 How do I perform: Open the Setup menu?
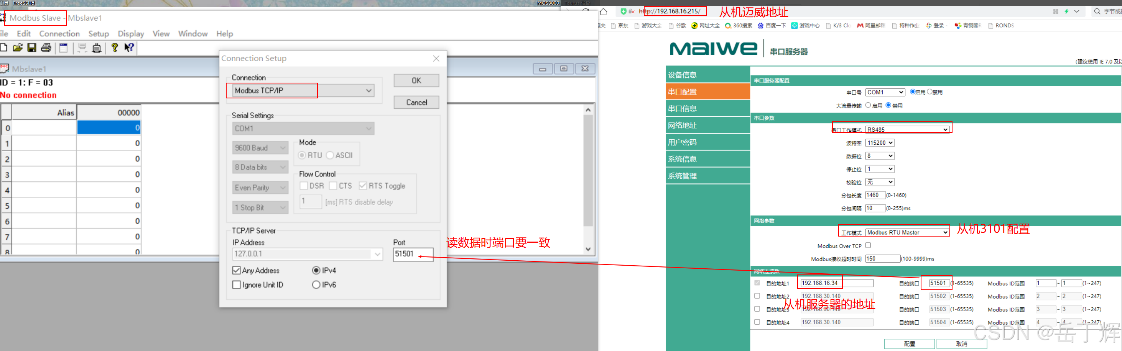click(x=99, y=33)
